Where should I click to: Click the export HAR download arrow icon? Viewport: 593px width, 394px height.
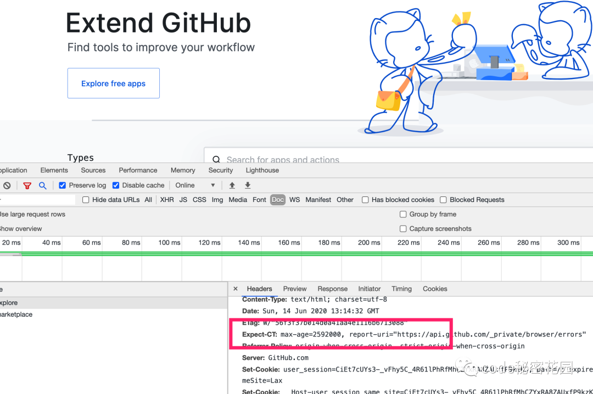coord(248,185)
